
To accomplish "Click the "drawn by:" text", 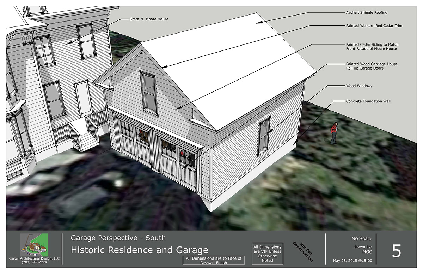I will coord(362,247).
